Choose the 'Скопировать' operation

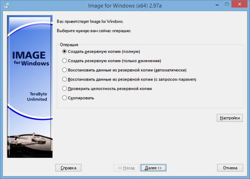point(78,98)
